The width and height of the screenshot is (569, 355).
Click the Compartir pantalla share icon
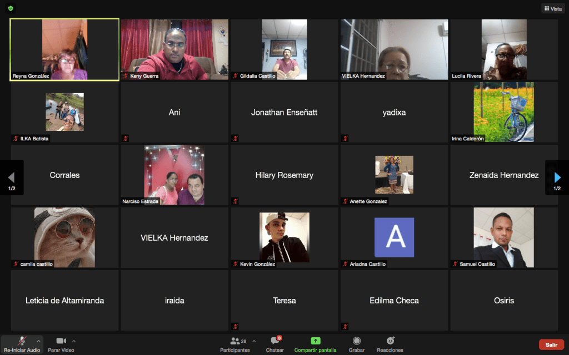[x=315, y=341]
